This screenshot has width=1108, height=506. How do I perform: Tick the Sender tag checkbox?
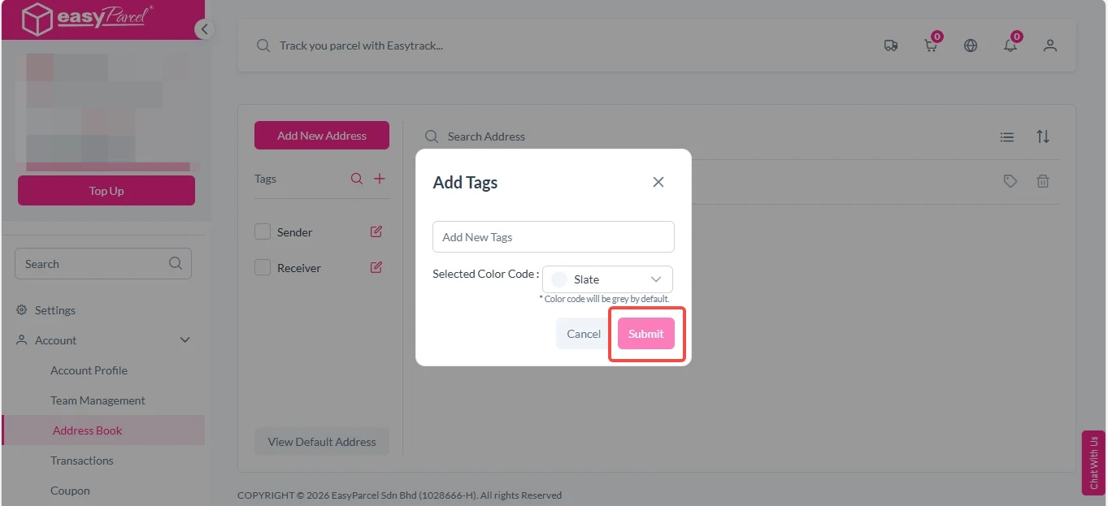(x=263, y=232)
